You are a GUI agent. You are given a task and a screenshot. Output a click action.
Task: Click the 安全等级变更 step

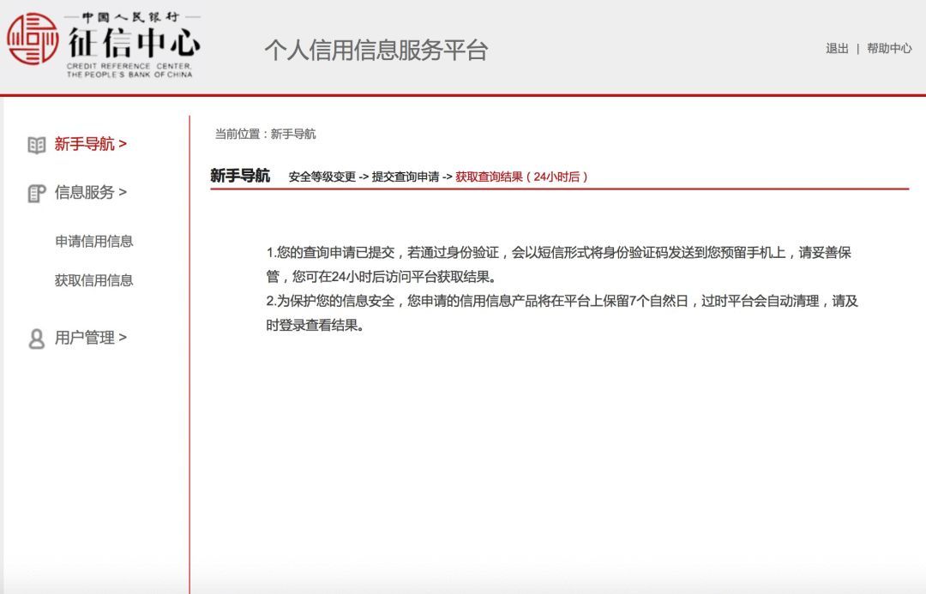coord(322,177)
